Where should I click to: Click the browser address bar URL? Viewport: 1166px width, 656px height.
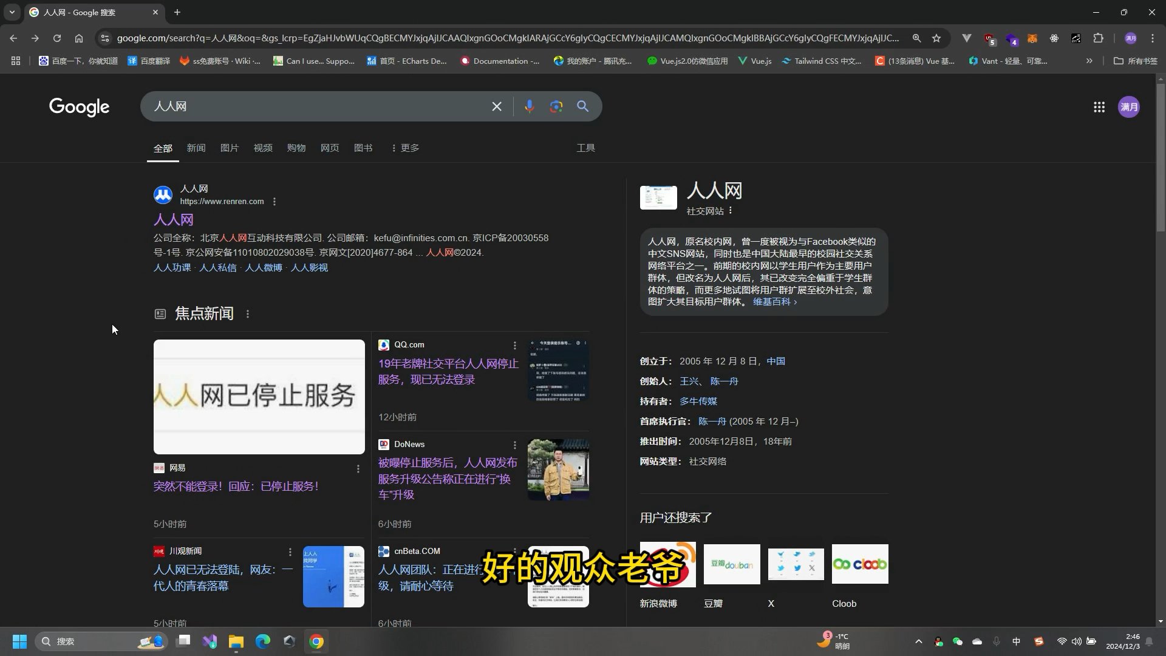point(508,38)
